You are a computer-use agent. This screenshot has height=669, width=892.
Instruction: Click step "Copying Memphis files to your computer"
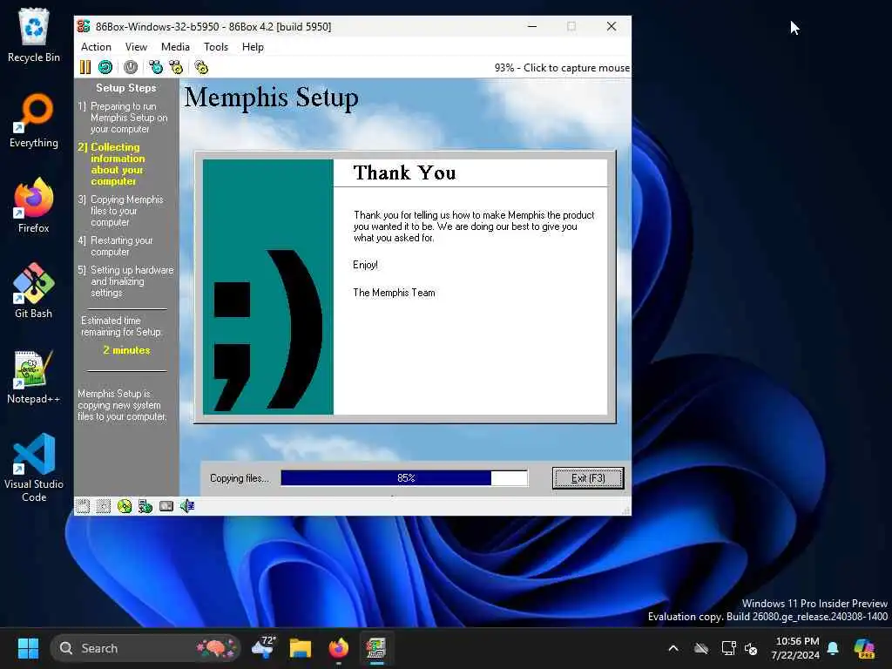tap(120, 211)
